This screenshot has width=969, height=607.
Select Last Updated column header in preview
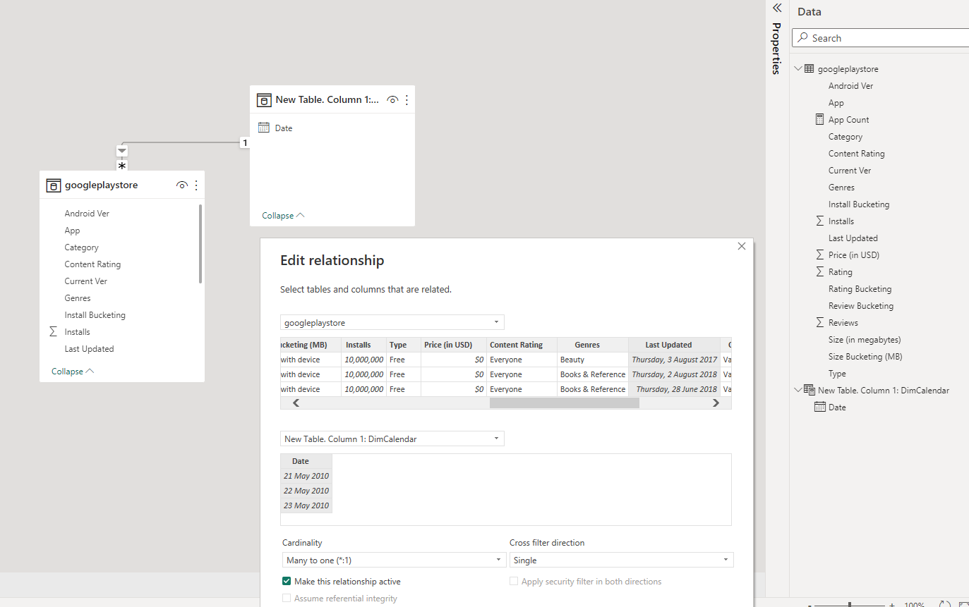674,345
